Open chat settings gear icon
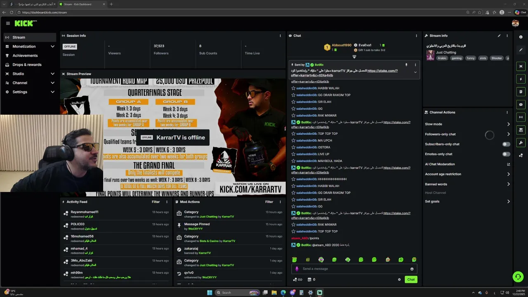528x297 pixels. pyautogui.click(x=399, y=280)
